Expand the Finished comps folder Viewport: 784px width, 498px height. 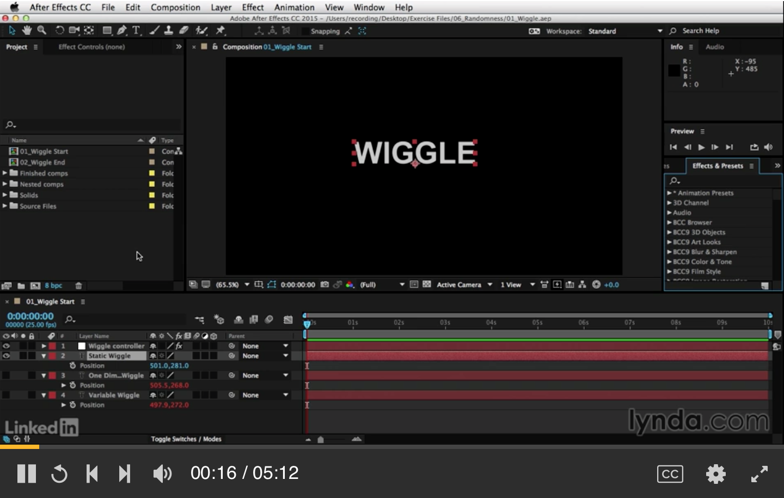tap(5, 173)
